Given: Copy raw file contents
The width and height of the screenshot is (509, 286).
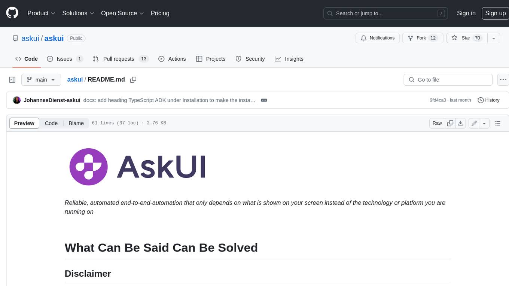Looking at the screenshot, I should tap(450, 123).
